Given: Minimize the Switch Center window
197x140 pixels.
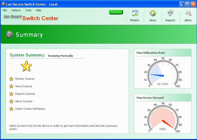Looking at the screenshot, I should (x=182, y=4).
